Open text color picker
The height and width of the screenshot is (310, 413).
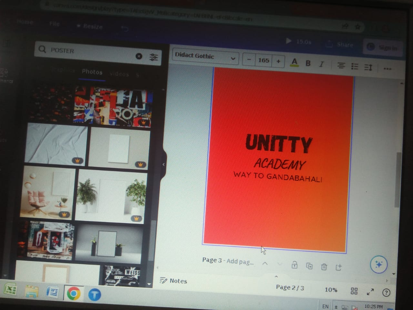point(294,62)
